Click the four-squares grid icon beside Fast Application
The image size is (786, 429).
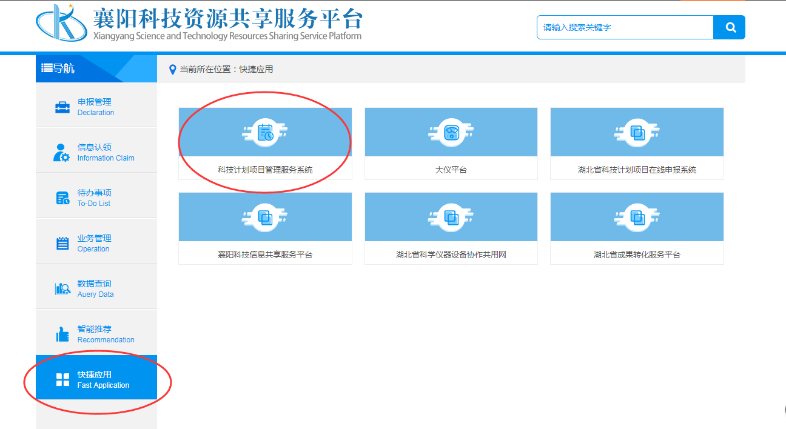(62, 380)
